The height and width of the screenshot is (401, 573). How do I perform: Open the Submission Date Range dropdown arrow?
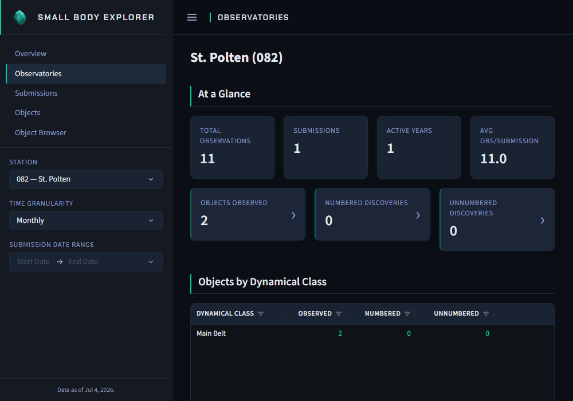pos(151,262)
